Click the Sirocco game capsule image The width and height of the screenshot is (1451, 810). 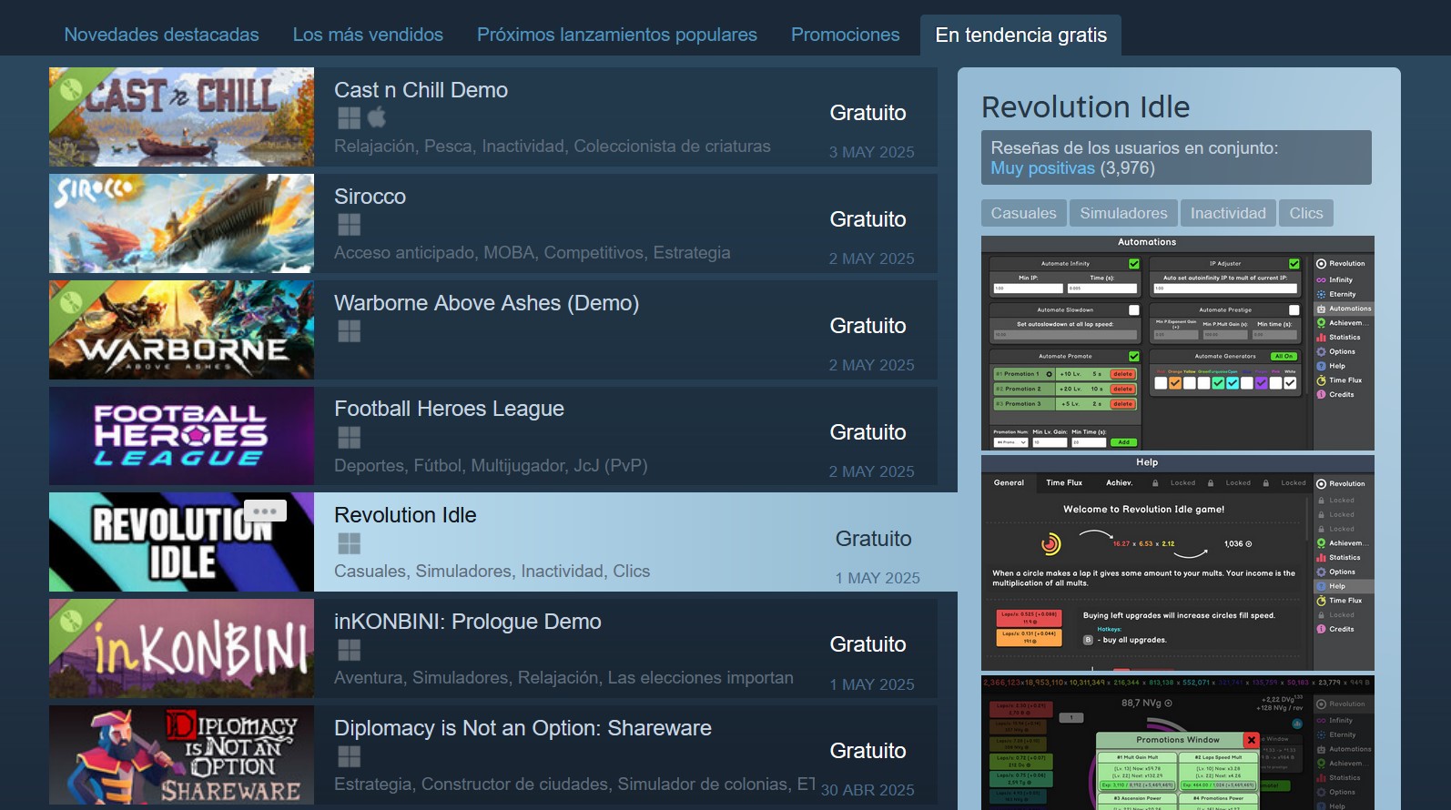[x=181, y=224]
